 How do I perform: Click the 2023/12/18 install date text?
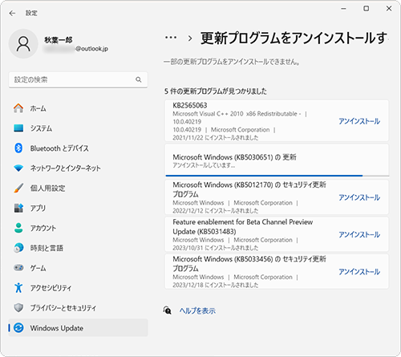coord(216,285)
